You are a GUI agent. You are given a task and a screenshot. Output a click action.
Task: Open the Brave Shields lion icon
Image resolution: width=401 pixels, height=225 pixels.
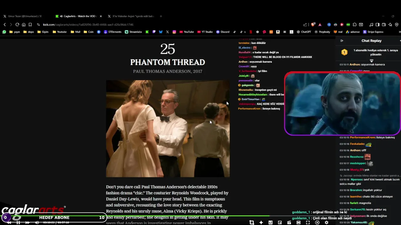[313, 25]
